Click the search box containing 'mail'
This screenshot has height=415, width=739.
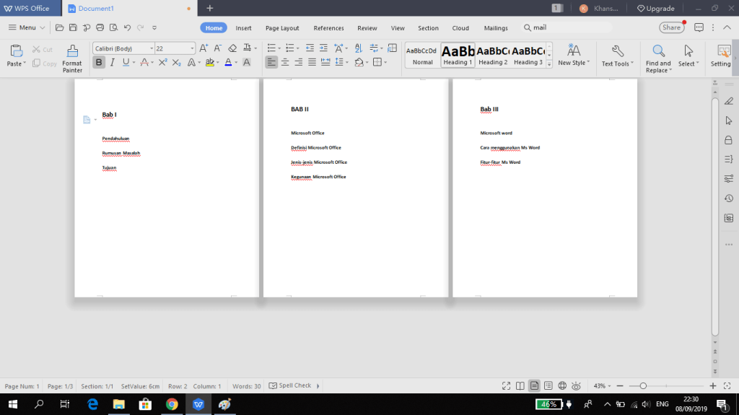(x=567, y=27)
